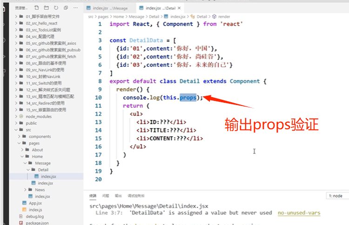Select the 12_src_解决样式丢失问题 folder
The image size is (349, 225).
[x=48, y=90]
